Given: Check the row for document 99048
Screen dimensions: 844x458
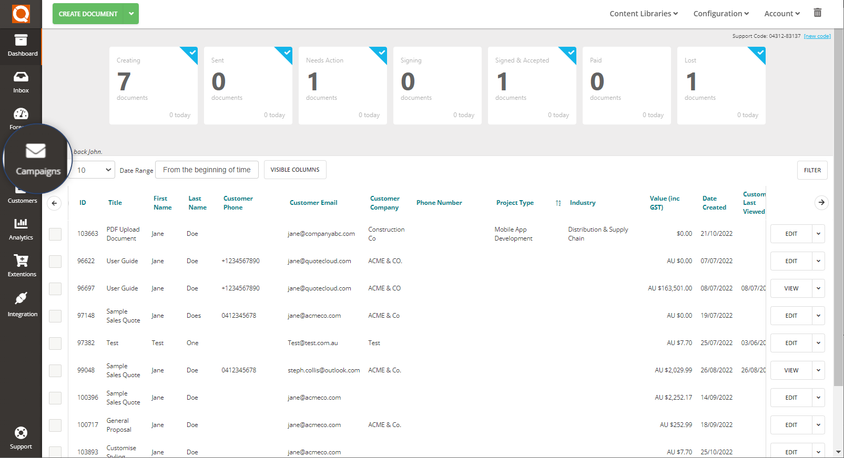Looking at the screenshot, I should point(55,371).
